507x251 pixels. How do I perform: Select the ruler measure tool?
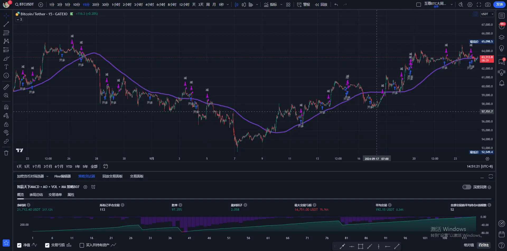click(6, 87)
